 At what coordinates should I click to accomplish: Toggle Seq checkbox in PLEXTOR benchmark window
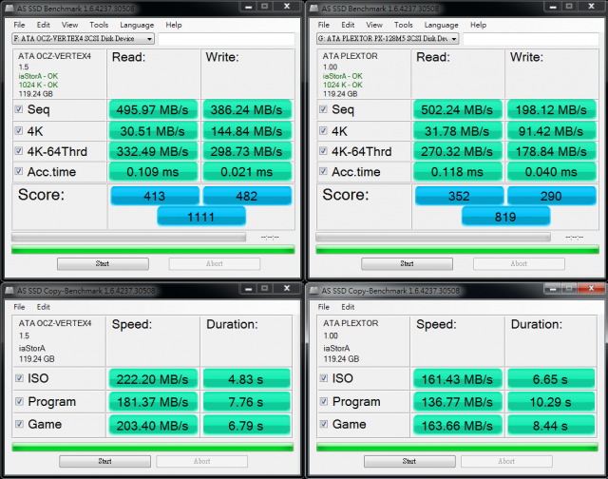(x=323, y=109)
